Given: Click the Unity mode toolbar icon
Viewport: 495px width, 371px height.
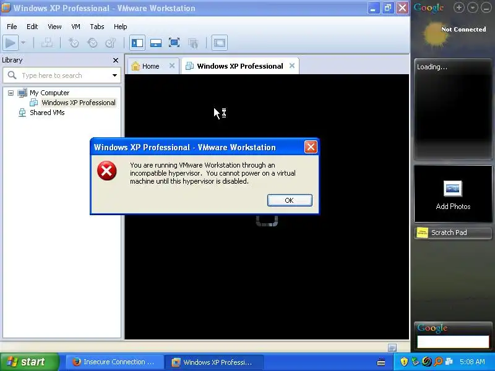Looking at the screenshot, I should (193, 43).
